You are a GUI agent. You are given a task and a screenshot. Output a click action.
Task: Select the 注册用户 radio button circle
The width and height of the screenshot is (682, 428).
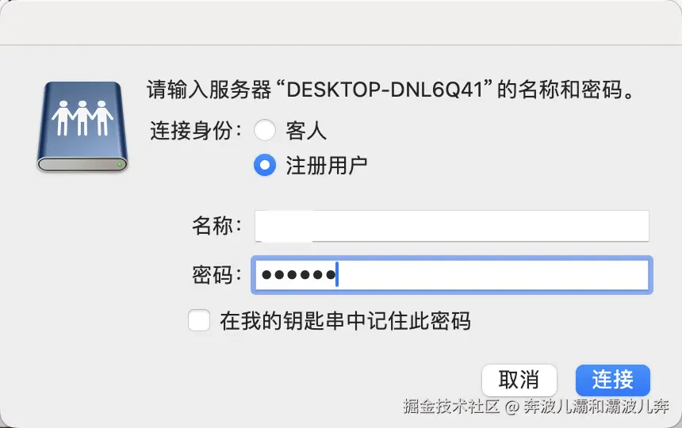coord(264,165)
